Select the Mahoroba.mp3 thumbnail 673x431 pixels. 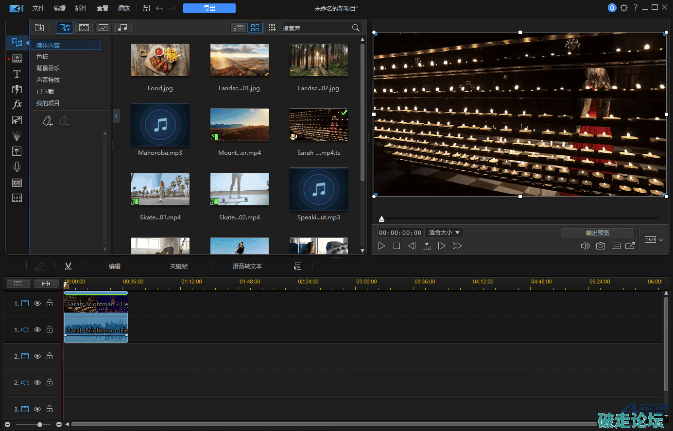pyautogui.click(x=160, y=125)
